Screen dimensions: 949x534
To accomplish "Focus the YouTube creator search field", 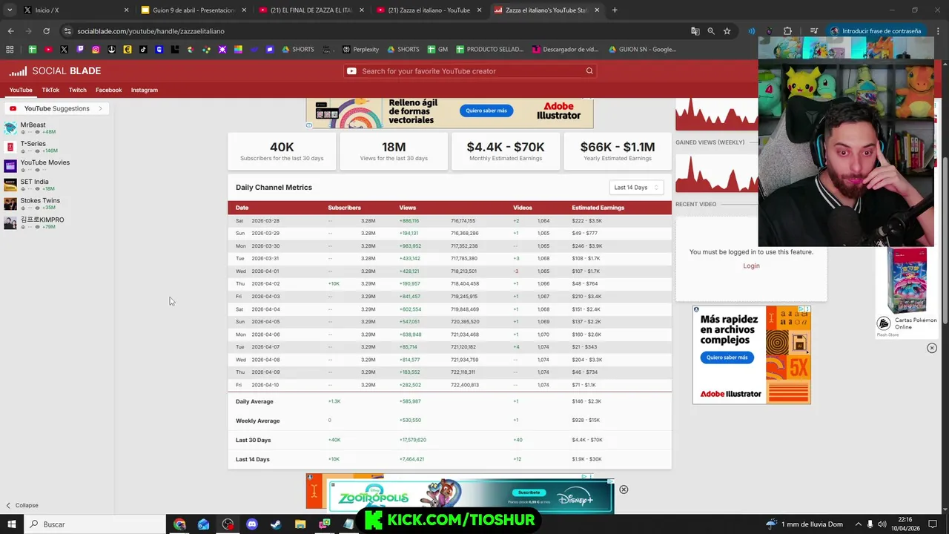I will point(470,71).
